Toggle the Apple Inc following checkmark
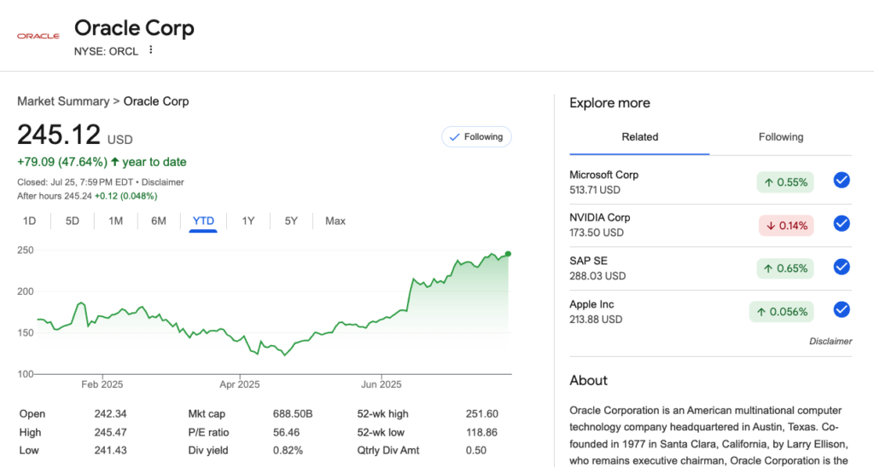 (x=841, y=309)
